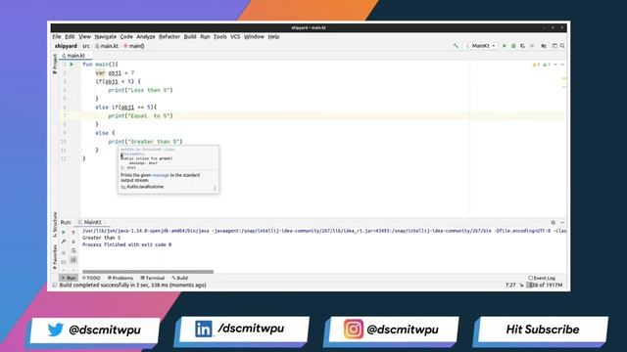
Task: Click the wrench settings icon in Run panel
Action: [64, 242]
